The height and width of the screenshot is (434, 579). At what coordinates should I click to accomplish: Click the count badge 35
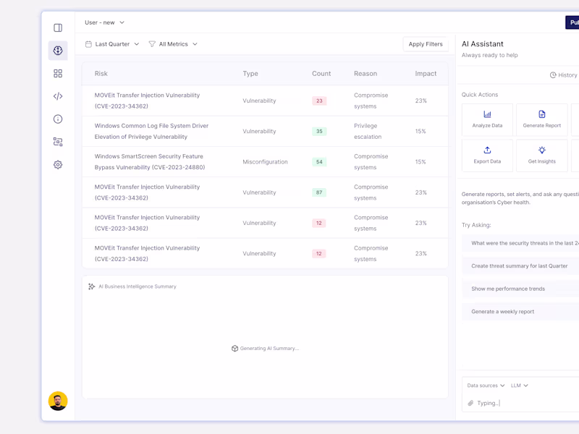[x=319, y=132]
